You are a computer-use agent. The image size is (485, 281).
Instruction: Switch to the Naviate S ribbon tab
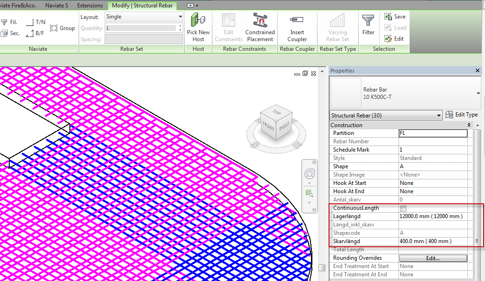(x=56, y=6)
